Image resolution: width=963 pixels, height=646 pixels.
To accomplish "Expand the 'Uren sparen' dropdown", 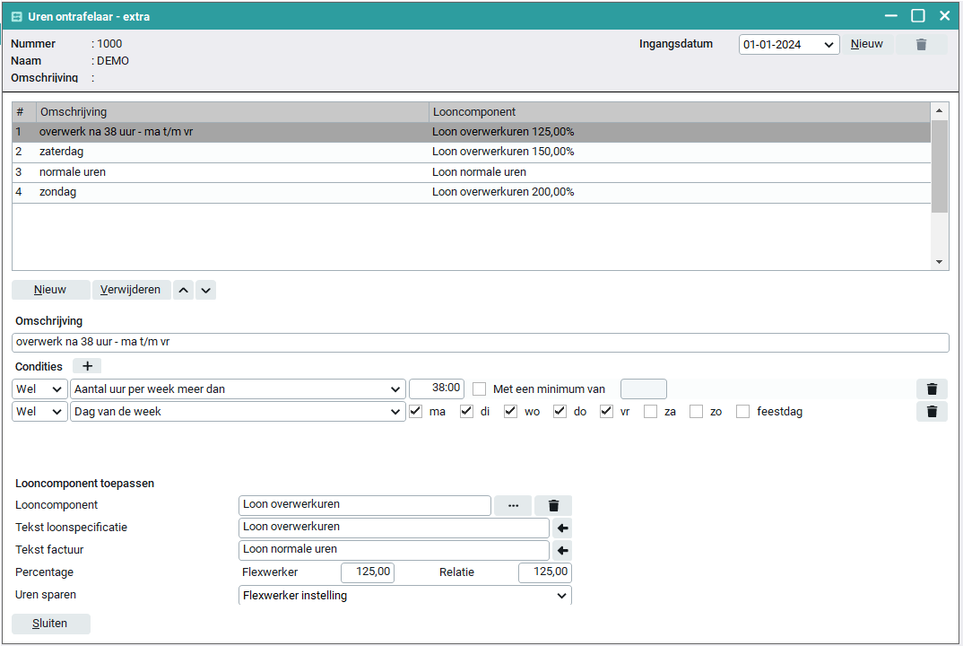I will (561, 596).
